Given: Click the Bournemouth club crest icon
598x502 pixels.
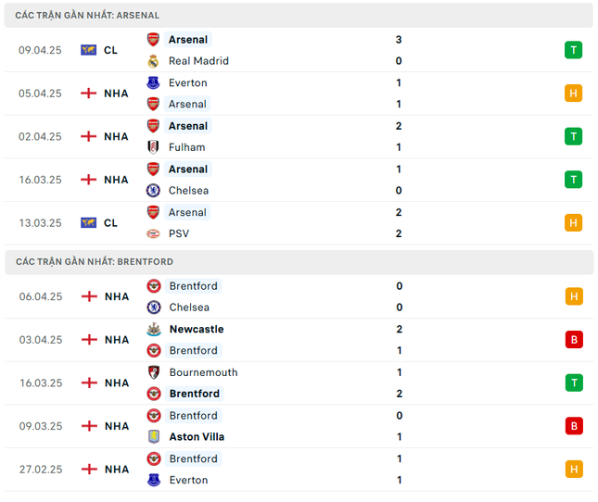Looking at the screenshot, I should coord(154,372).
